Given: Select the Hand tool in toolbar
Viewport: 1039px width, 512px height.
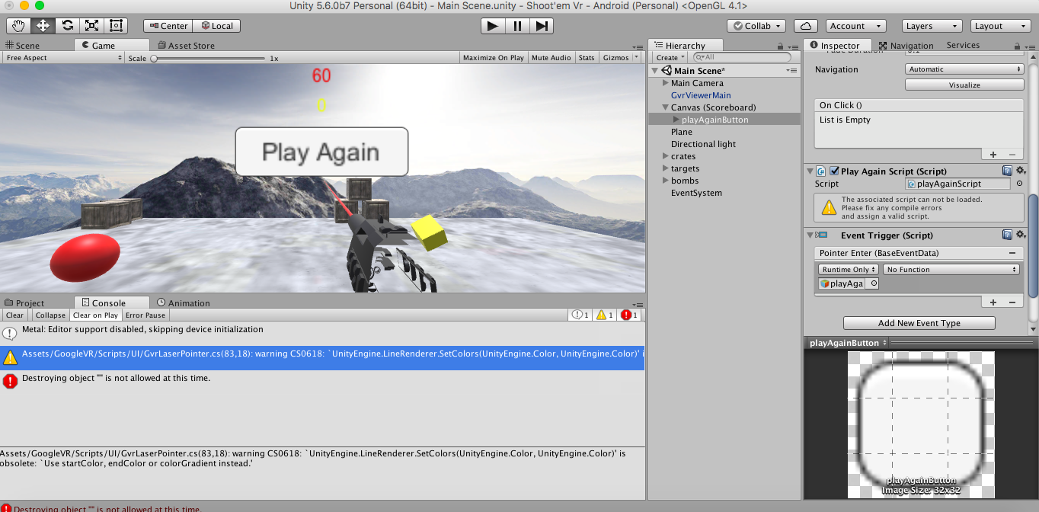Looking at the screenshot, I should coord(19,26).
